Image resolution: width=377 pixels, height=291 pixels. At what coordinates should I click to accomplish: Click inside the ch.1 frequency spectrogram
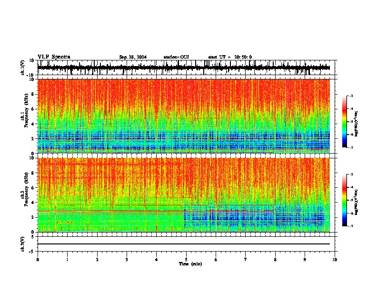tap(183, 116)
